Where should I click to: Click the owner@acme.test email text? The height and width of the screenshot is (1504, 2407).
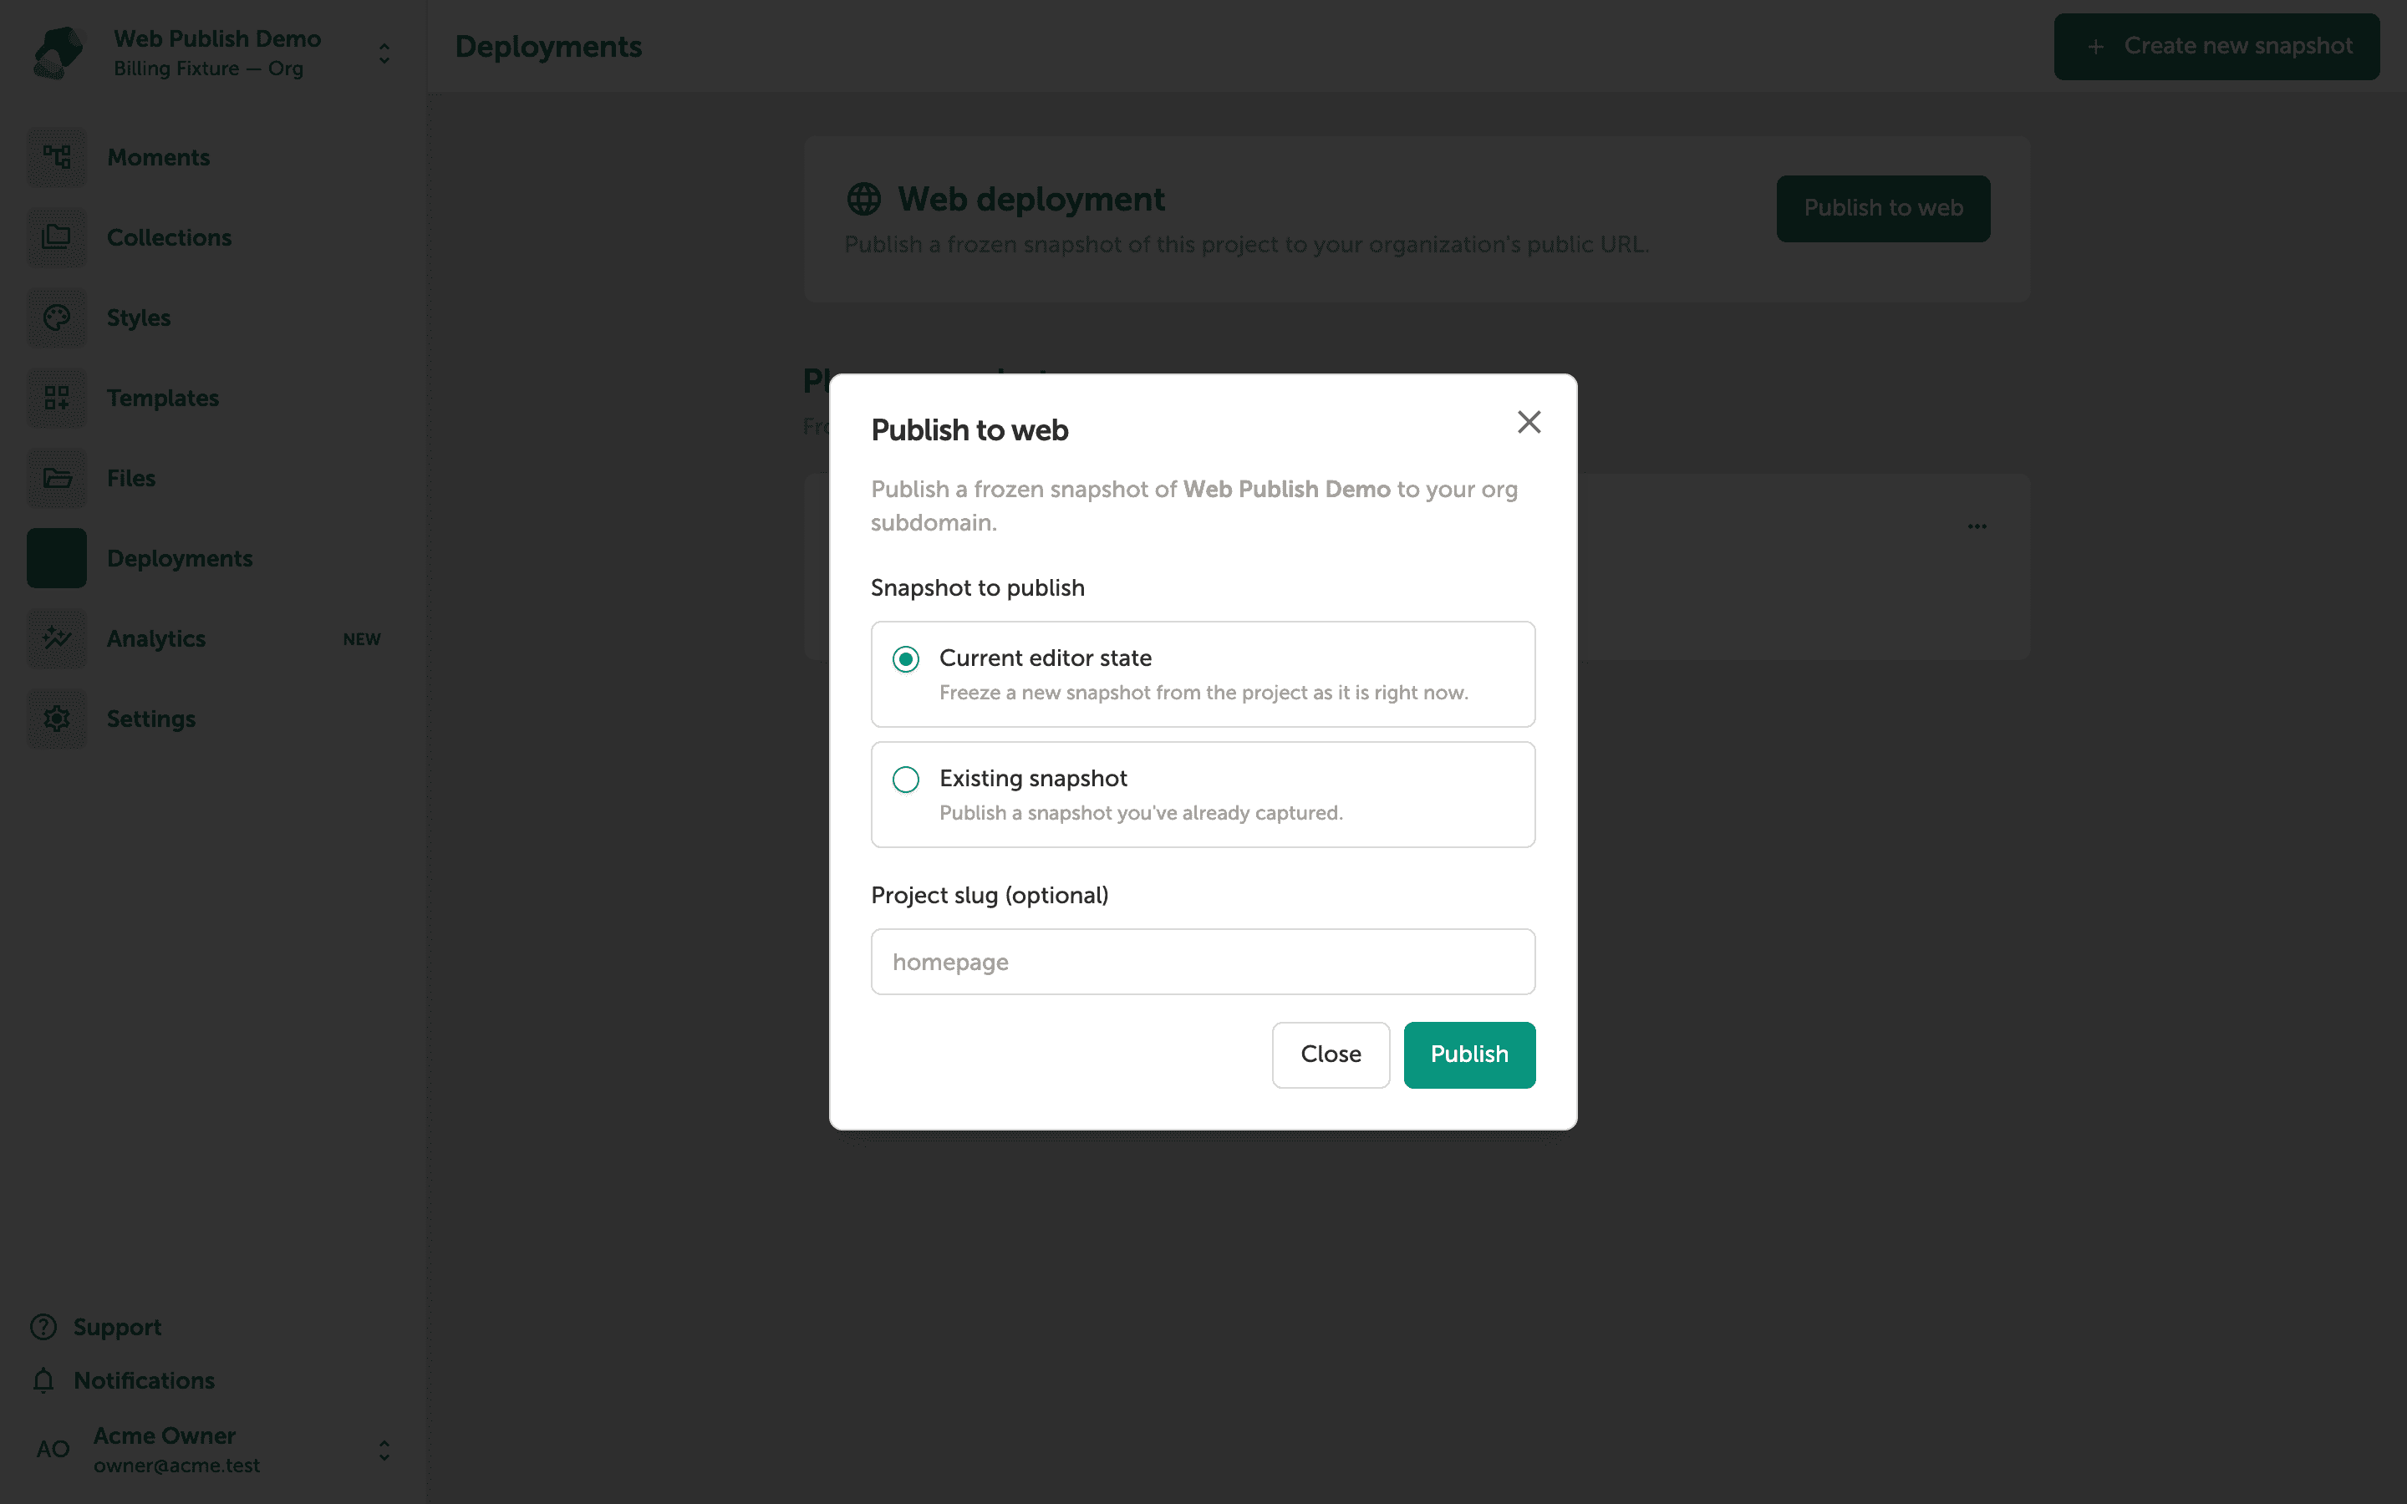(176, 1466)
